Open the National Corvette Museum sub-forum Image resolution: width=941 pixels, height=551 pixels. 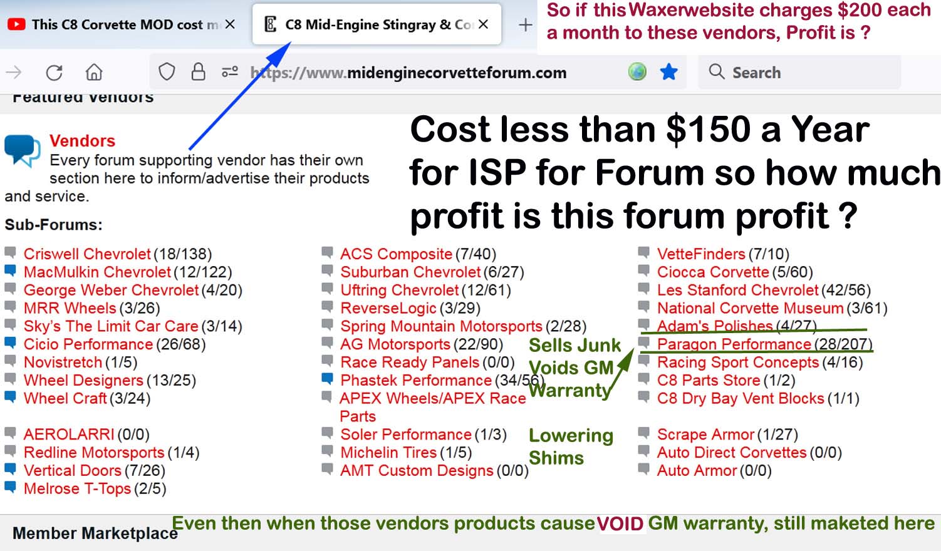[750, 308]
